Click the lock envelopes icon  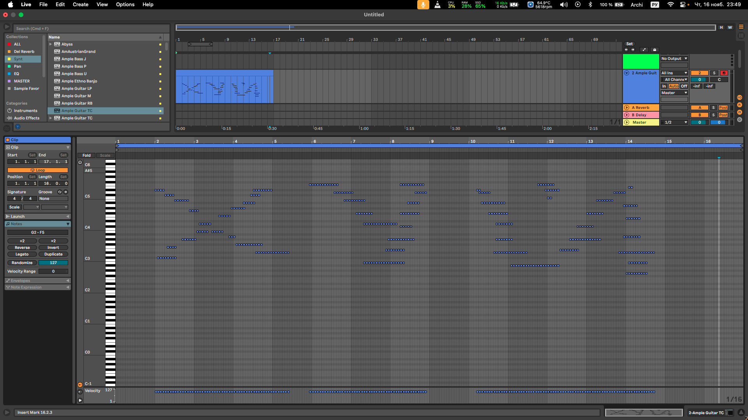(x=654, y=50)
